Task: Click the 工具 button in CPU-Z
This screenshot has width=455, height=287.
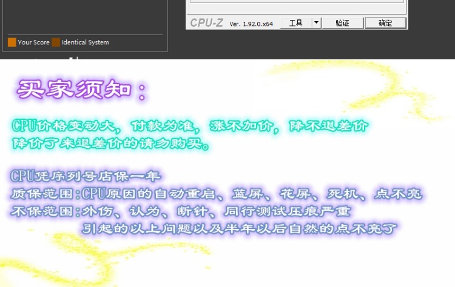Action: coord(296,23)
